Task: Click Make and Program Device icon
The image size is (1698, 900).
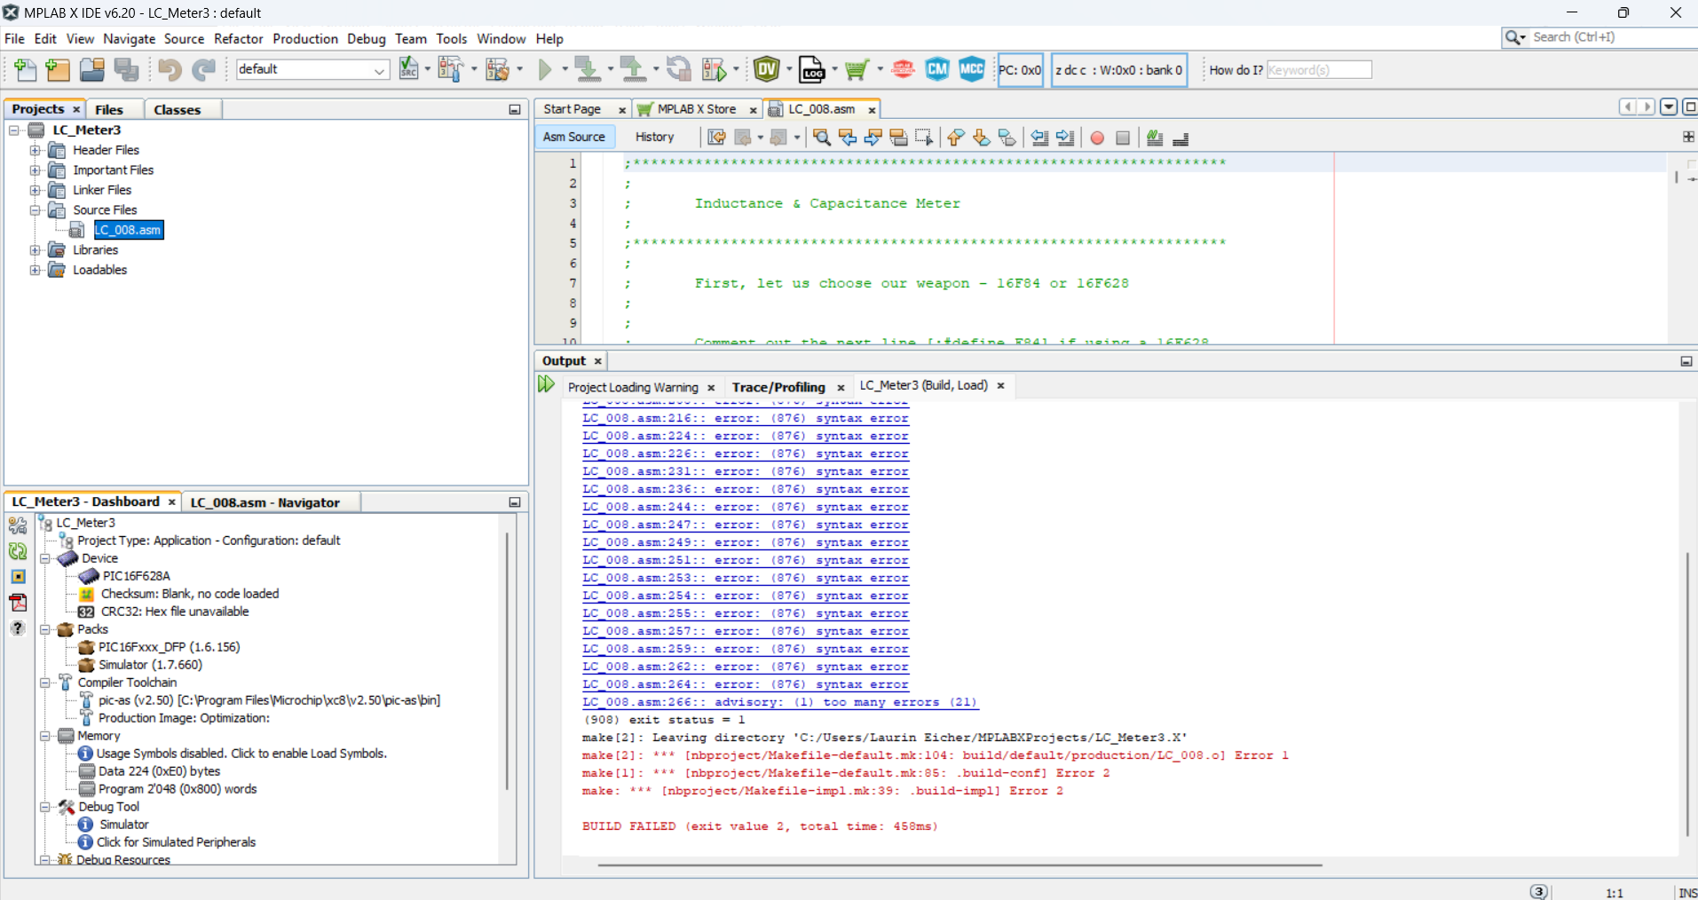Action: pyautogui.click(x=587, y=69)
